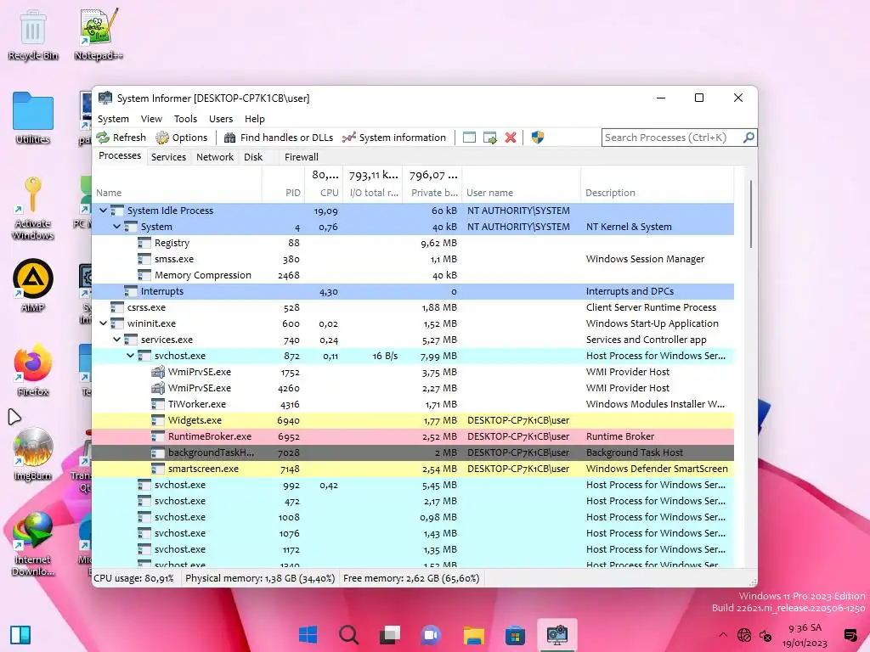
Task: Sort by the Description column header
Action: (x=657, y=184)
